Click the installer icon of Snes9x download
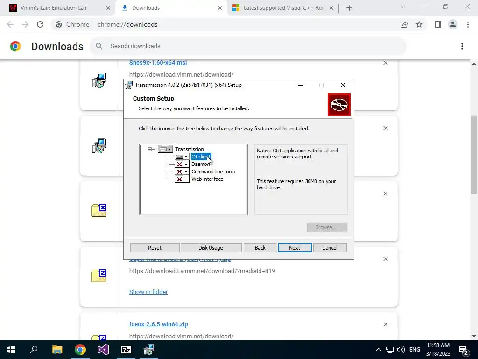The image size is (478, 359). (x=99, y=80)
